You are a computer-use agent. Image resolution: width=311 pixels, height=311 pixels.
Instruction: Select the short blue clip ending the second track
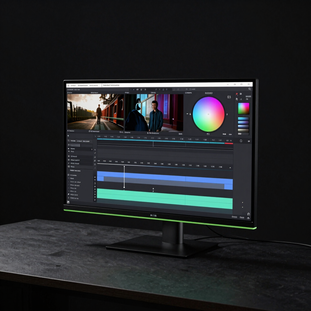228,187
